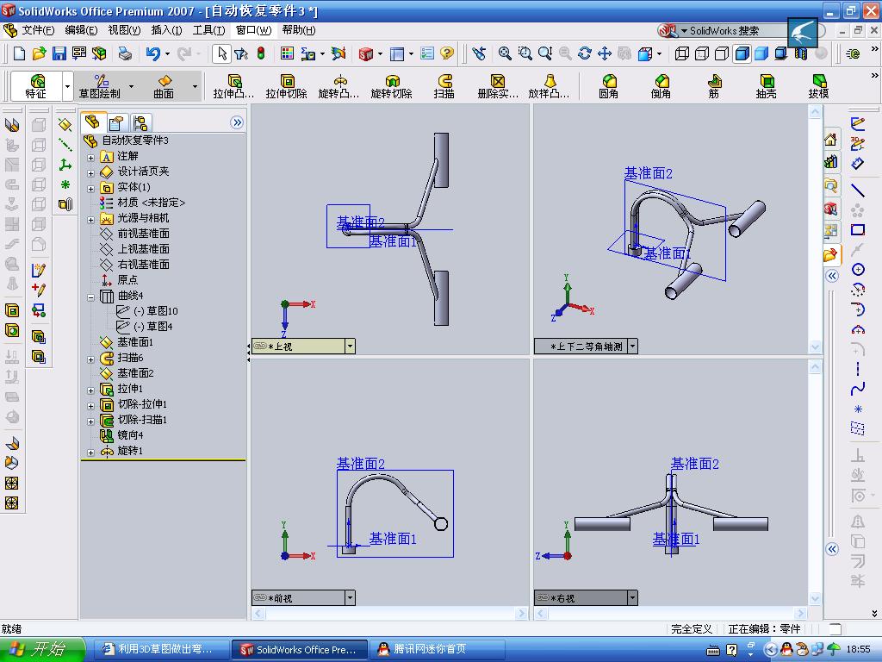The height and width of the screenshot is (662, 882).
Task: Expand the 注解 annotations node
Action: coord(90,159)
